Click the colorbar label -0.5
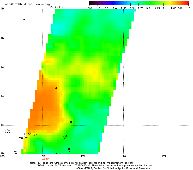 click(x=105, y=8)
